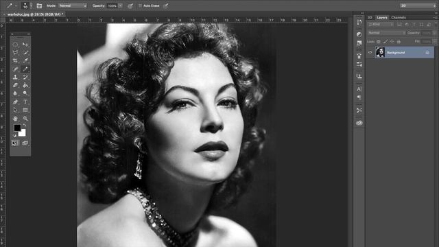Click the options bar Opacity 100% field
Screen dimensions: 439x247
(x=112, y=5)
